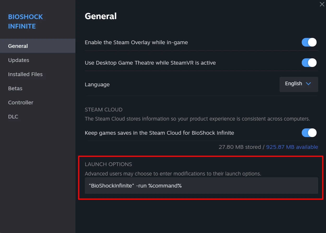The width and height of the screenshot is (326, 233).
Task: Switch to the Updates tab
Action: 19,60
